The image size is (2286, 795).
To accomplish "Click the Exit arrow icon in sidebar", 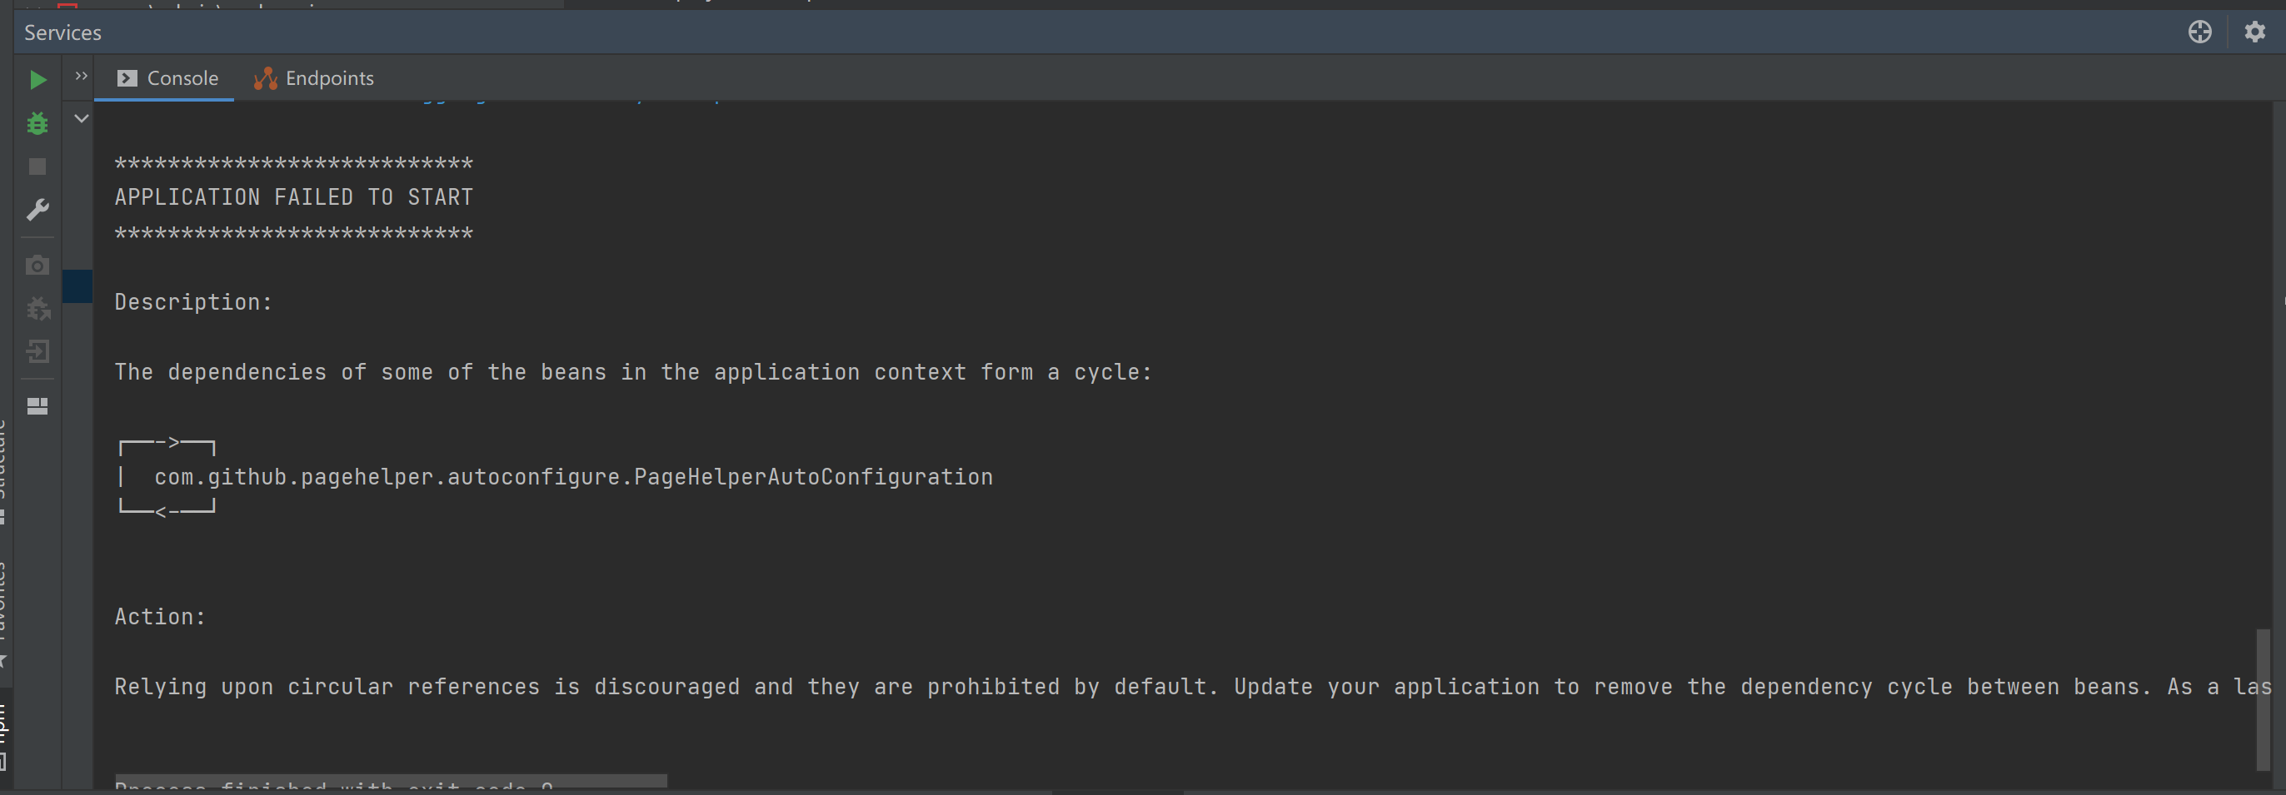I will [37, 352].
